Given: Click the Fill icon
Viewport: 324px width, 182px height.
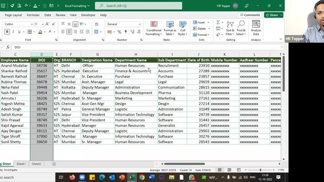Looking at the screenshot, I should [x=218, y=28].
